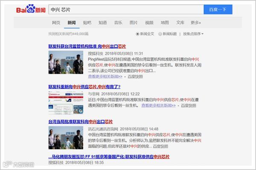Click source line 搜狐科技 2018年05月08日 18:35
This screenshot has height=170, width=256.
point(76,162)
